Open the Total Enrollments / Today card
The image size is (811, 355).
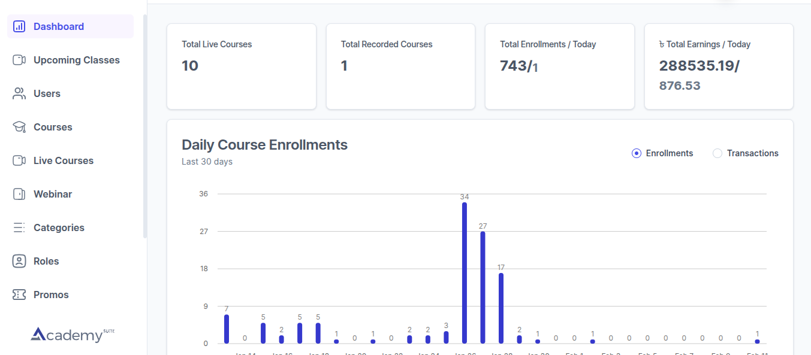(x=559, y=66)
